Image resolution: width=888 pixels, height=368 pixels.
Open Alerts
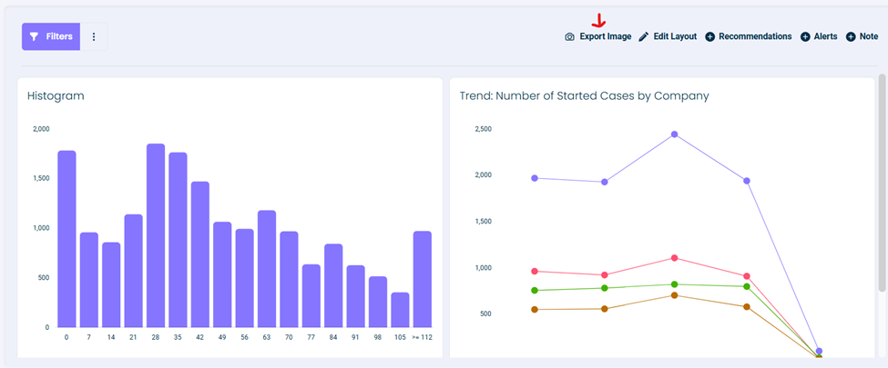pyautogui.click(x=826, y=36)
